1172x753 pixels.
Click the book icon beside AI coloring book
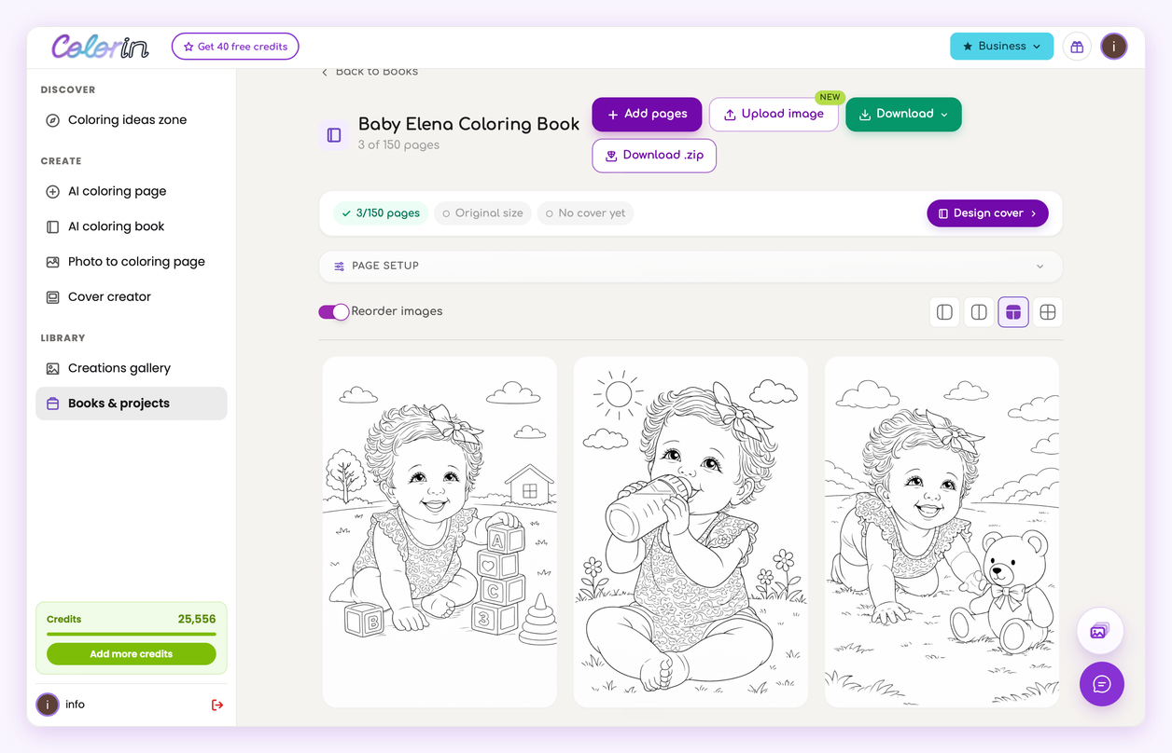(53, 226)
